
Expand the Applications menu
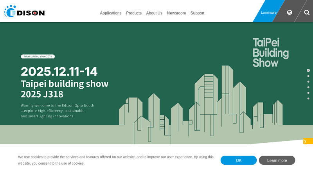111,13
